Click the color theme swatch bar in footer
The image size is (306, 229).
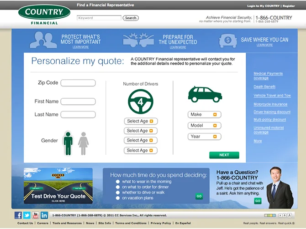[270, 215]
